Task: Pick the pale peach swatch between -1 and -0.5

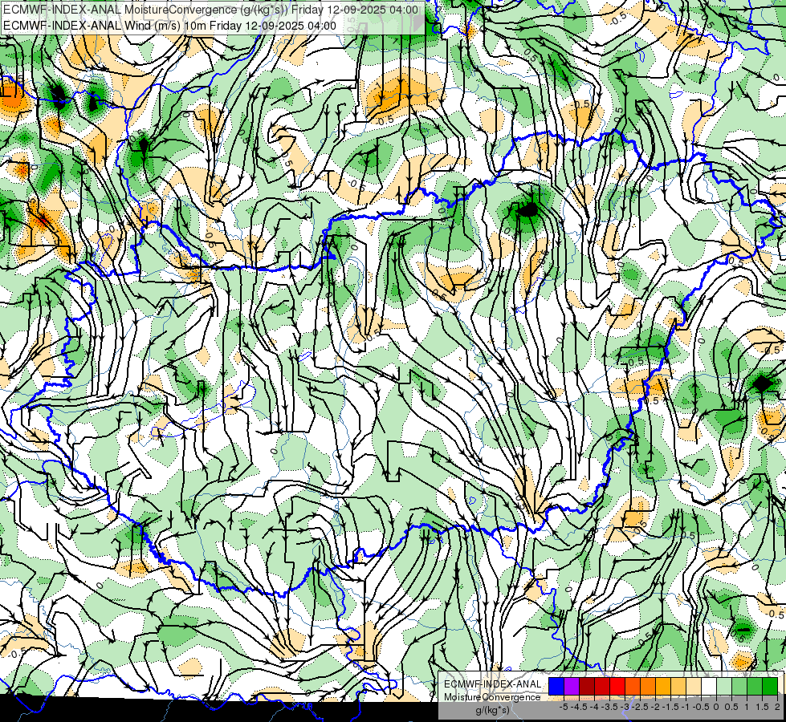Action: click(x=694, y=686)
